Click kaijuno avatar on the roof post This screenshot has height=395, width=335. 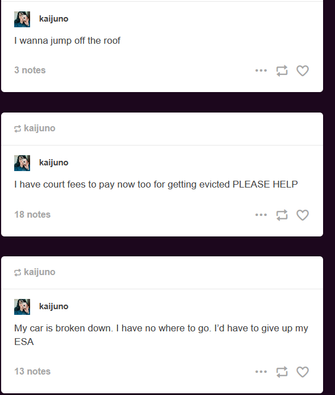point(22,19)
